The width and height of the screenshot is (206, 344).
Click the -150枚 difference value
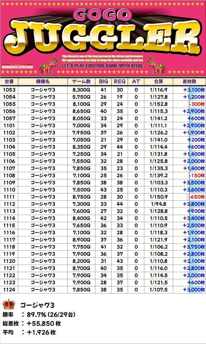[x=197, y=176]
